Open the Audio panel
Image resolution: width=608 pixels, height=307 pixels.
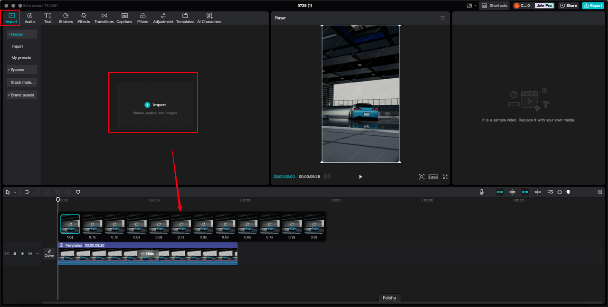tap(29, 18)
